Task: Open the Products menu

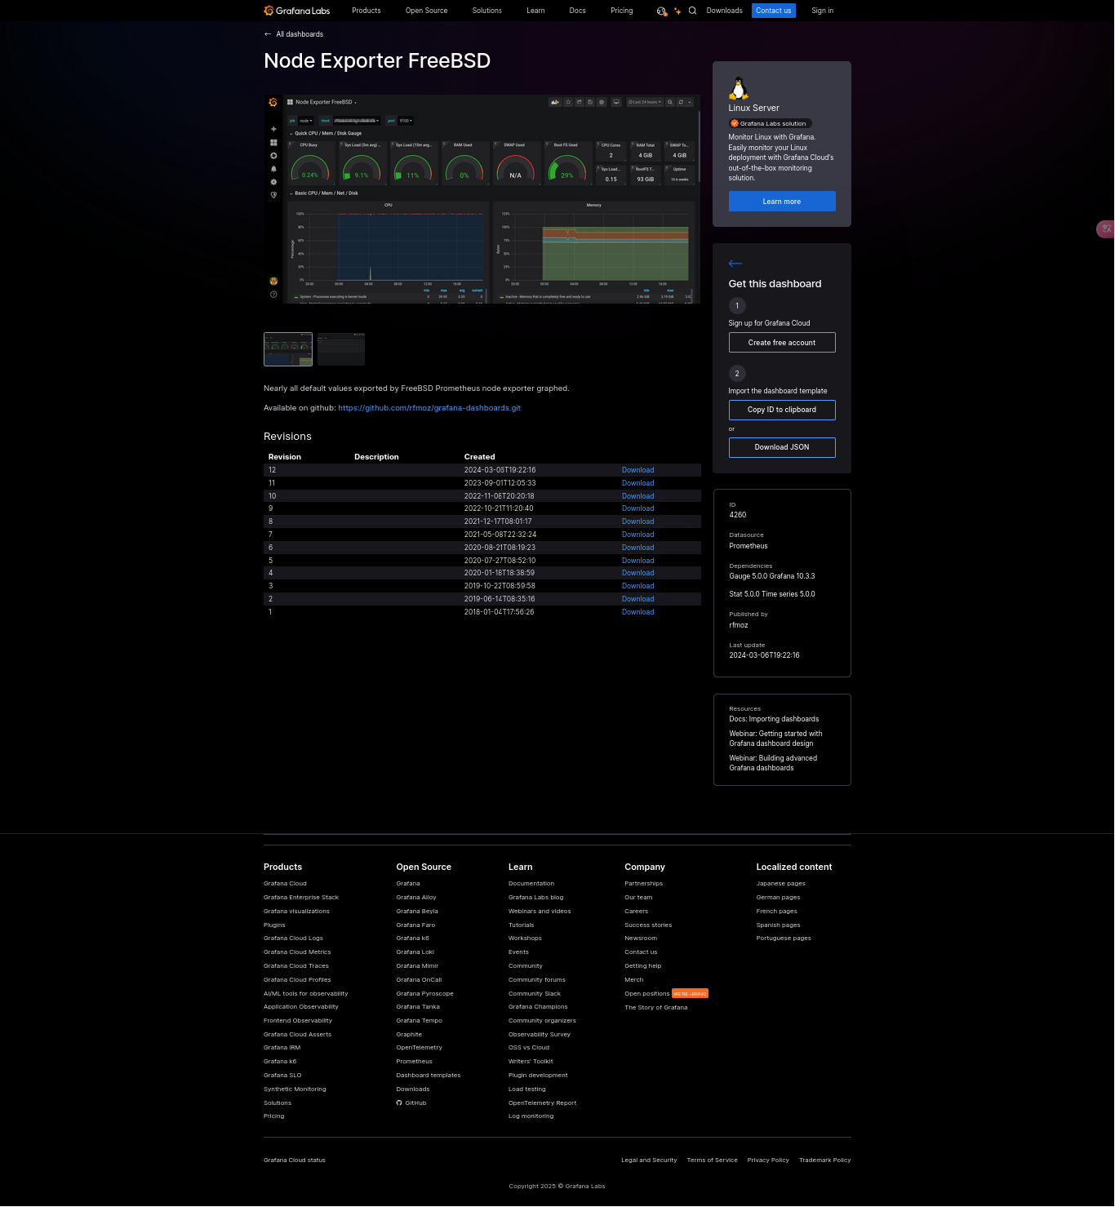Action: coord(366,11)
